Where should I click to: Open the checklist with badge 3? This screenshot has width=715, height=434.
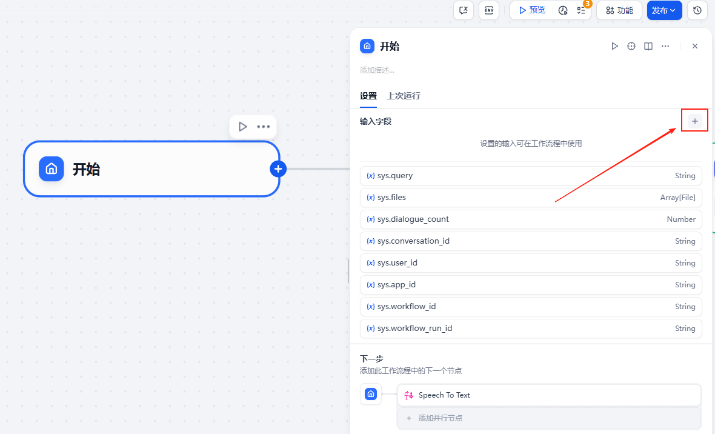point(581,10)
